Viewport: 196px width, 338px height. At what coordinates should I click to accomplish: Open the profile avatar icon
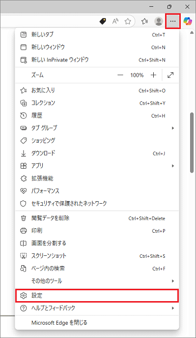[159, 21]
